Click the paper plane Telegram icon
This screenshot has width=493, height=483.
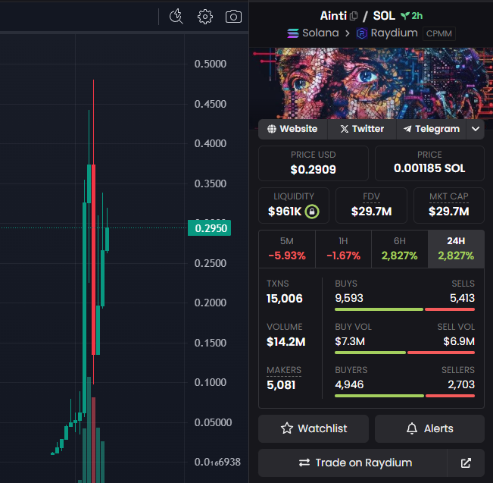[407, 129]
